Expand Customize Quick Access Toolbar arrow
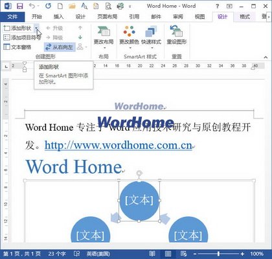 (x=130, y=6)
